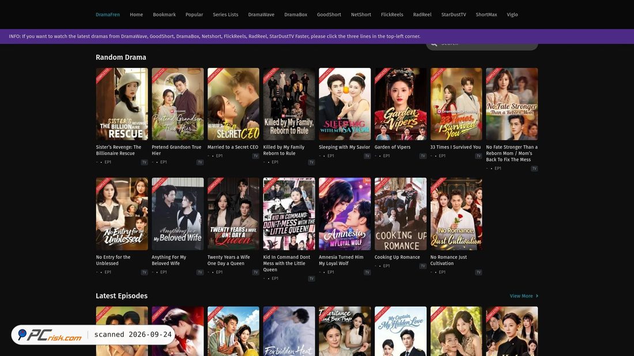Open the Popular menu item
The image size is (634, 356).
pyautogui.click(x=194, y=14)
